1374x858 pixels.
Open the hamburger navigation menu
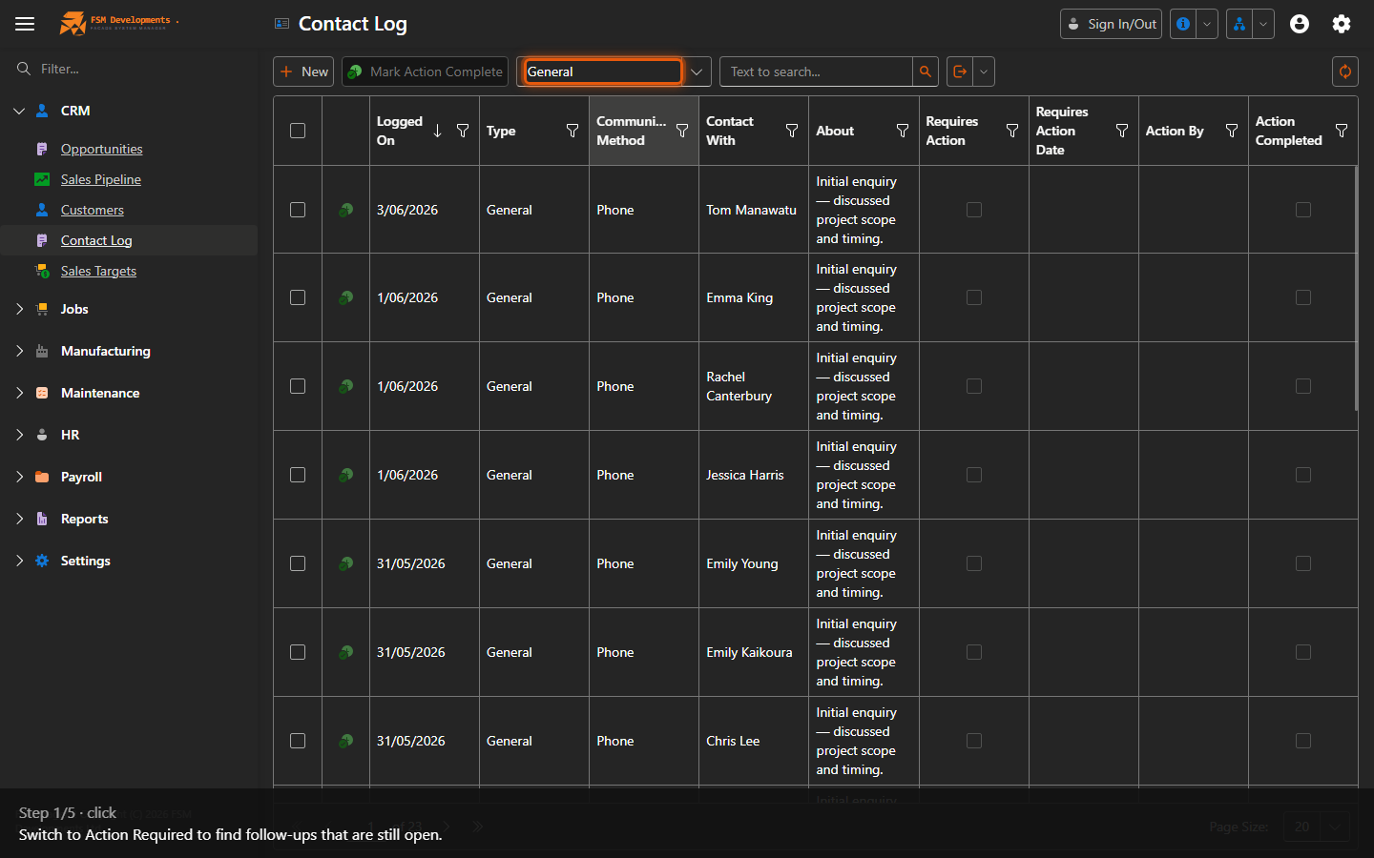25,24
